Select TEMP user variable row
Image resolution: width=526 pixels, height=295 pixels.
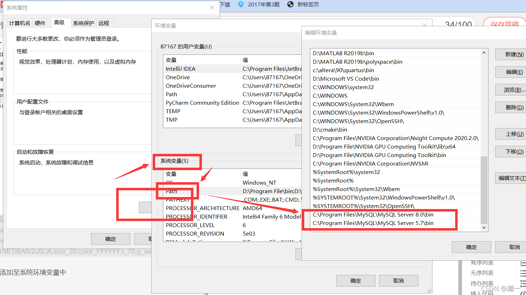point(232,111)
